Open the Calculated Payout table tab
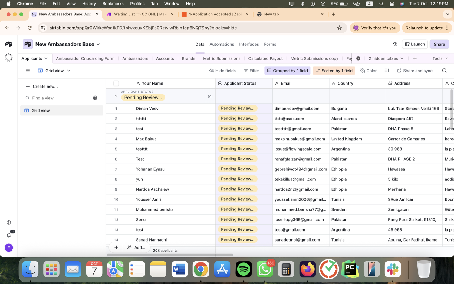The height and width of the screenshot is (284, 454). tap(265, 58)
